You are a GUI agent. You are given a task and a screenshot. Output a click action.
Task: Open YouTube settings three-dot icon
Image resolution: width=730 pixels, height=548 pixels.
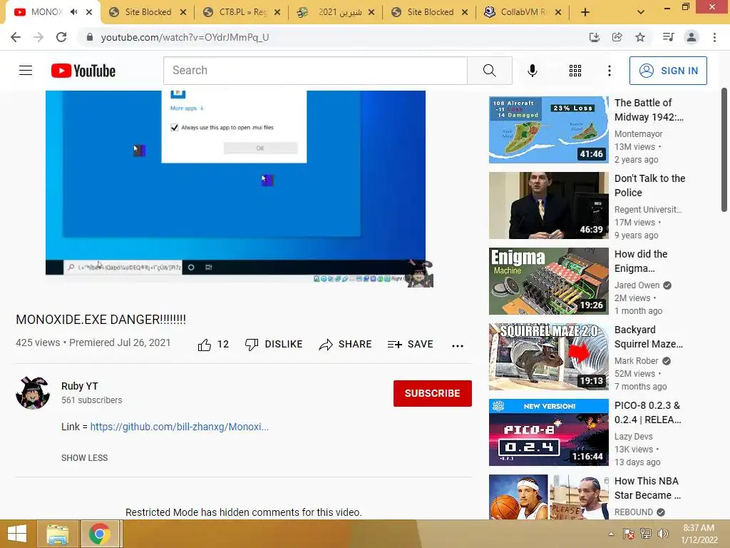(x=609, y=71)
